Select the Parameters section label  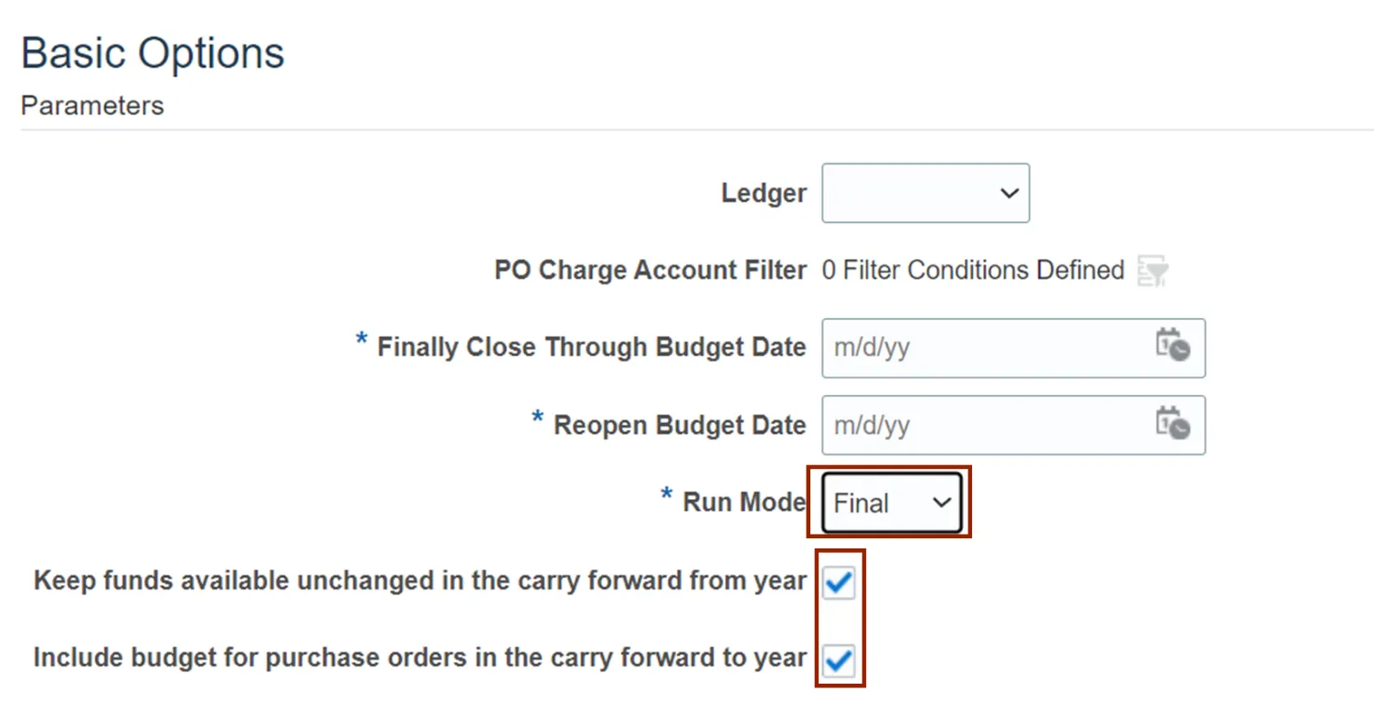tap(92, 106)
